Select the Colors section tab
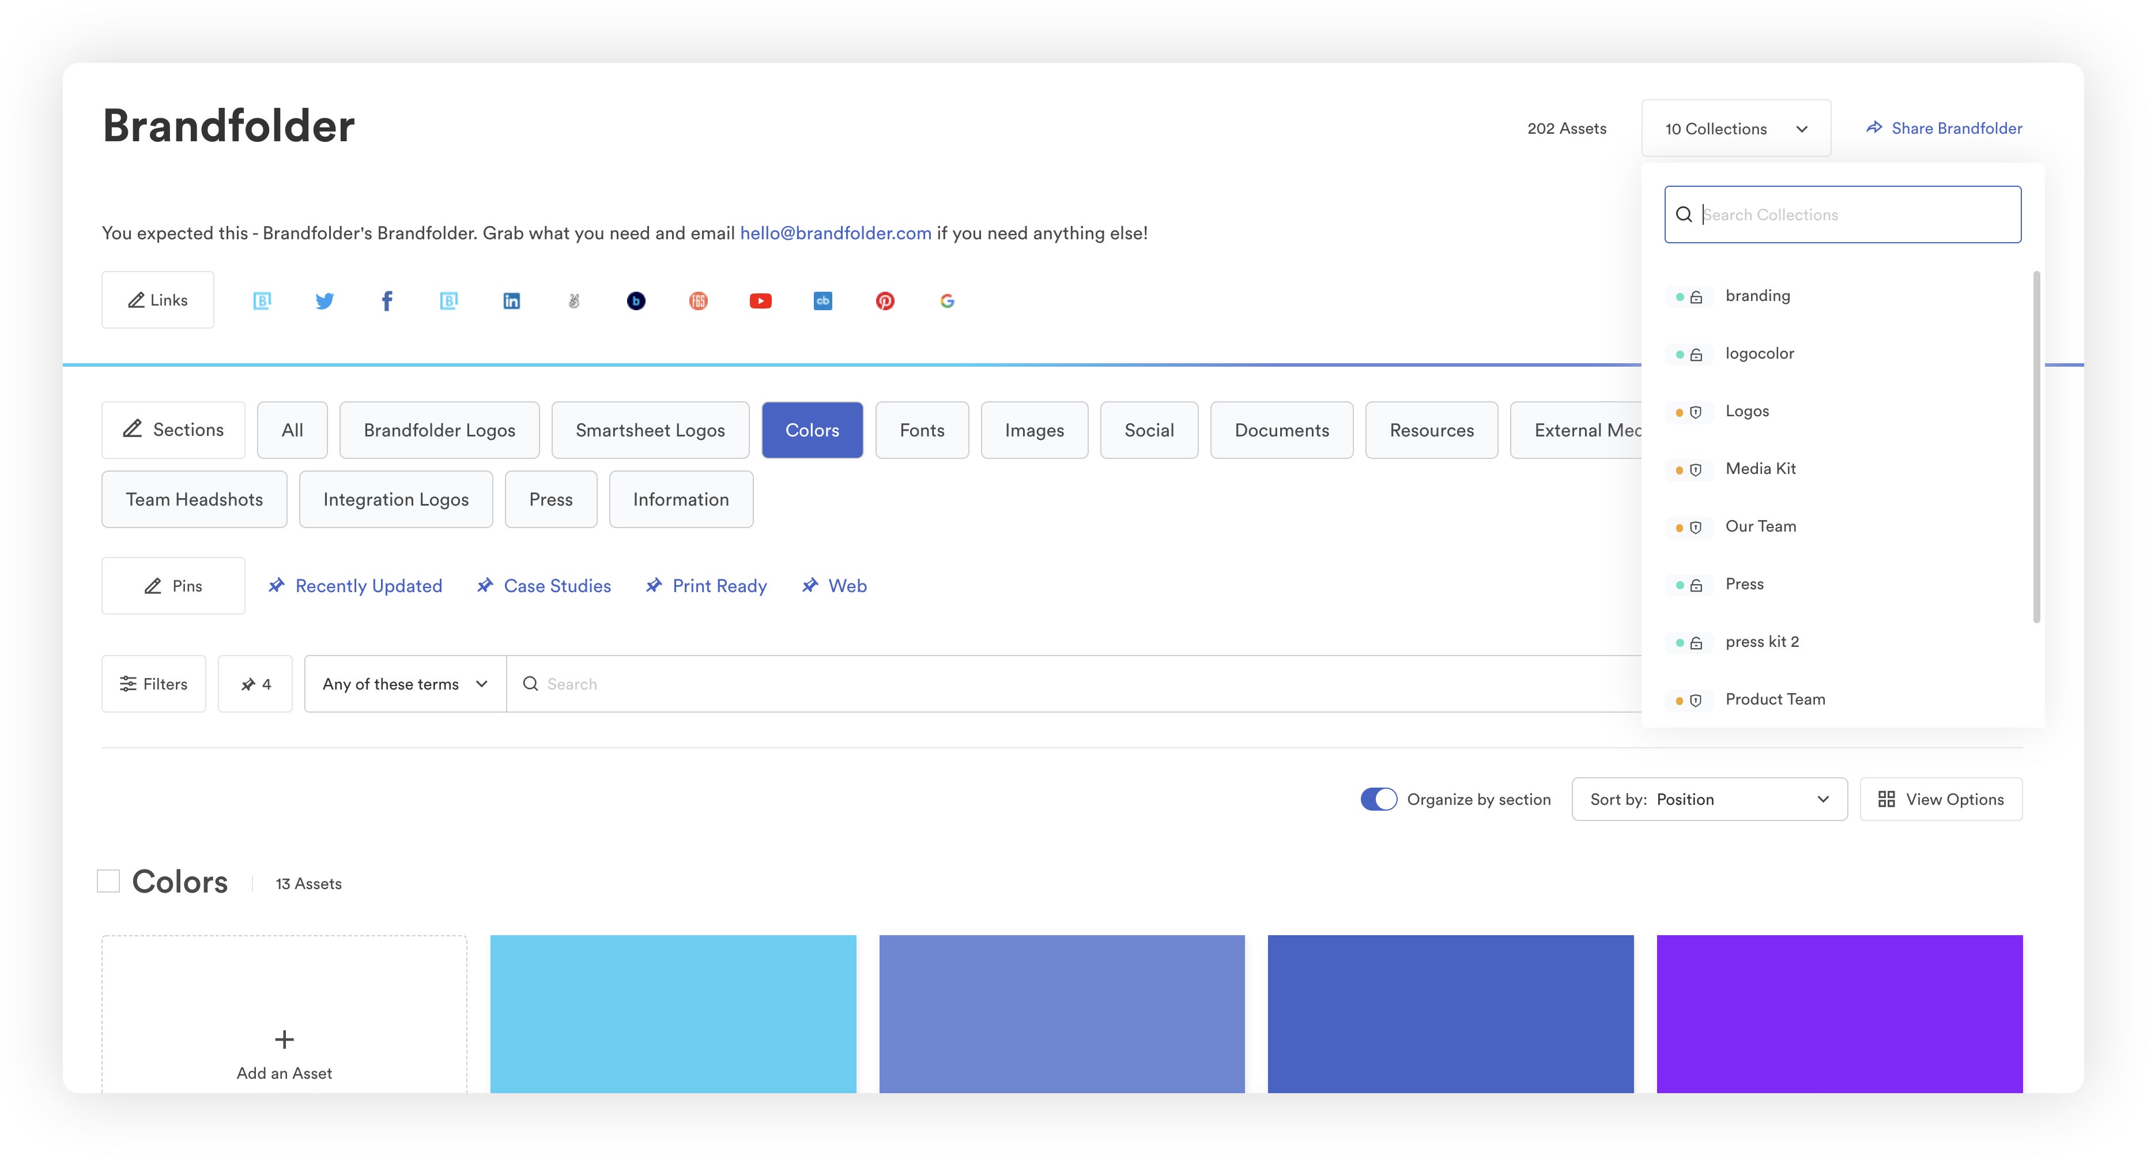This screenshot has height=1156, width=2147. coord(812,430)
